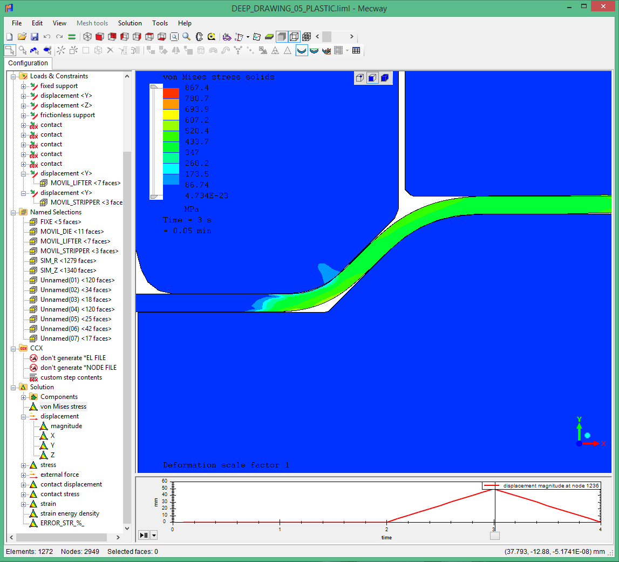The width and height of the screenshot is (619, 562).
Task: Click the color legend range slider bar
Action: 156,141
